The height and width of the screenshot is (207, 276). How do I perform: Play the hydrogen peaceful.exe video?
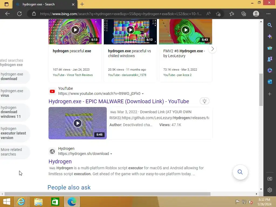coord(75,30)
